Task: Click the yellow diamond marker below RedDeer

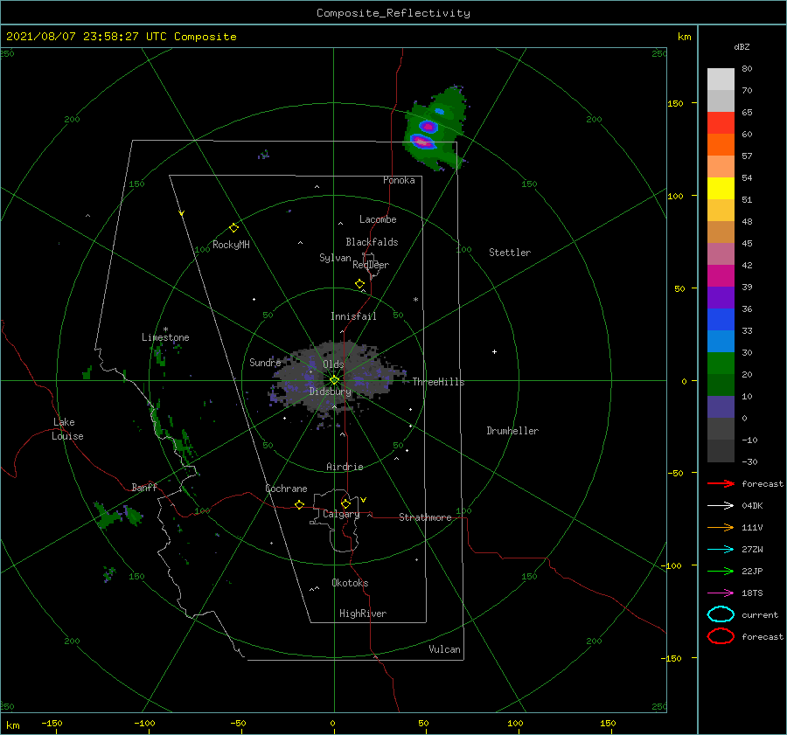Action: tap(359, 284)
